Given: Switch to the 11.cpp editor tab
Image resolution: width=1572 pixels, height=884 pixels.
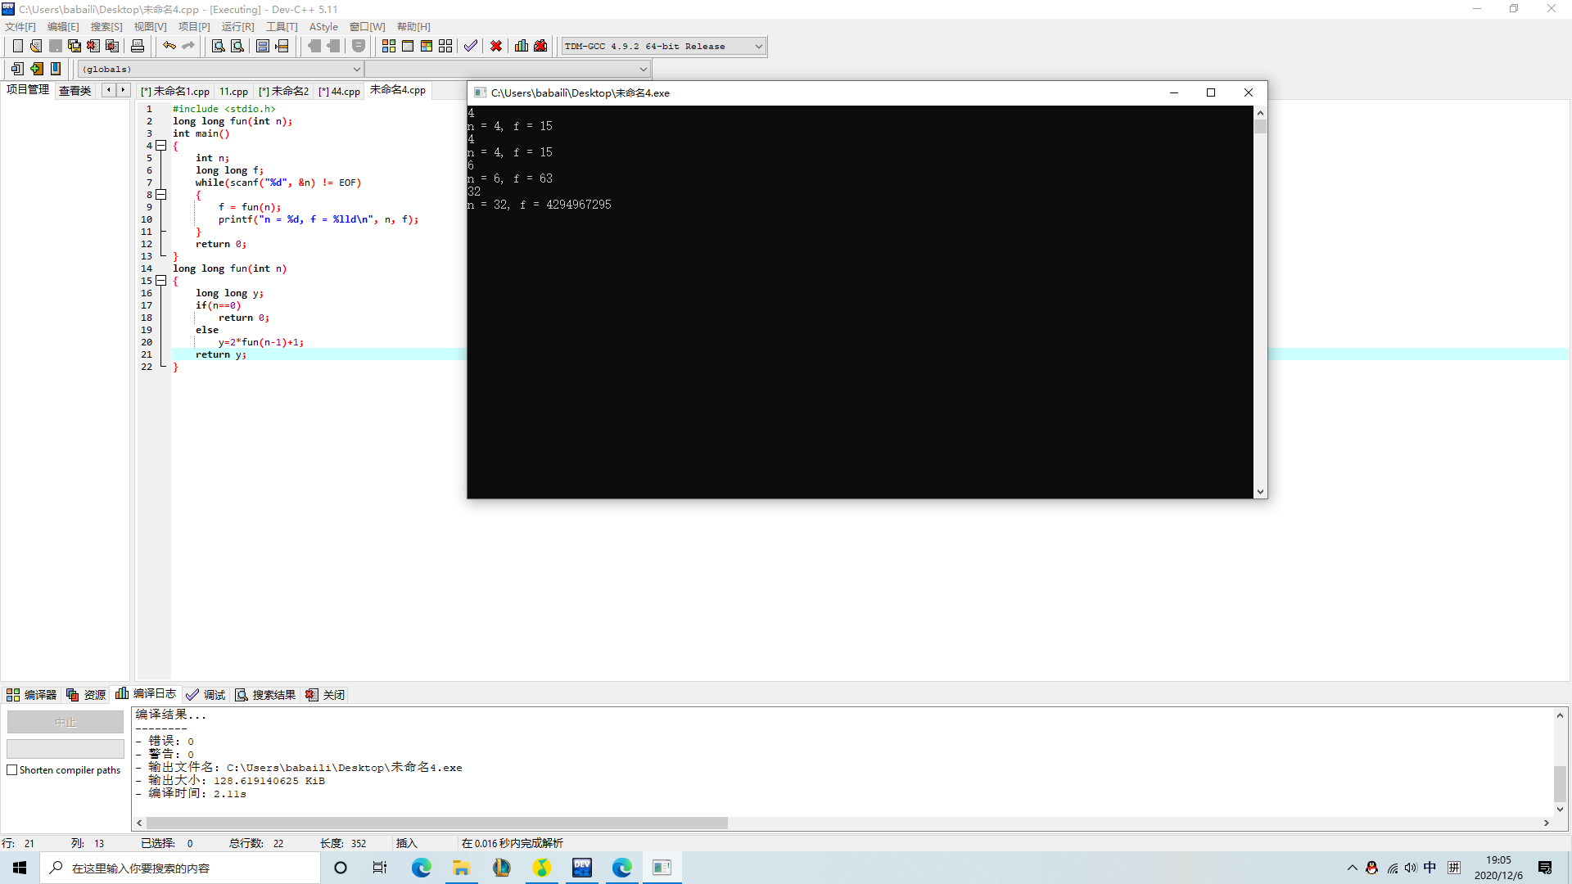Looking at the screenshot, I should [x=233, y=92].
